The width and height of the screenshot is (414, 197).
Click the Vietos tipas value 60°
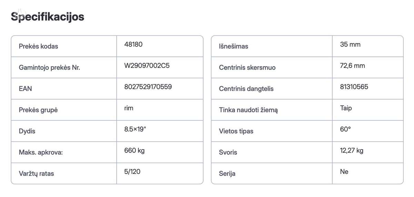[345, 129]
